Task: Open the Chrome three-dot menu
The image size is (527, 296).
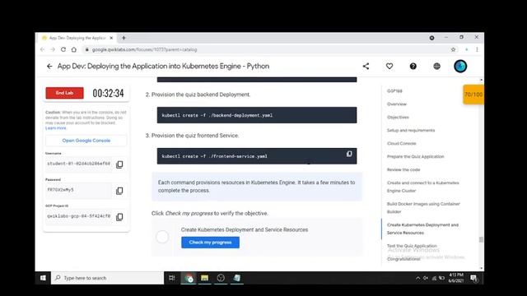Action: point(477,49)
